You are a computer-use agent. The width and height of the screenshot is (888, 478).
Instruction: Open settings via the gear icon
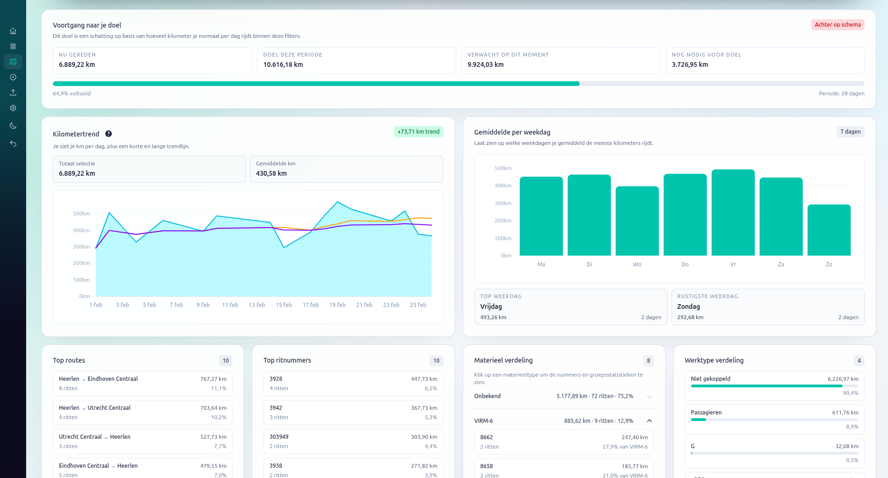point(13,108)
